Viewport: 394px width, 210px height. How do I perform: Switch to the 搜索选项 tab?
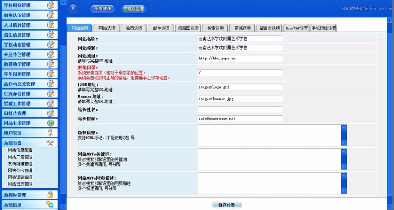click(215, 28)
